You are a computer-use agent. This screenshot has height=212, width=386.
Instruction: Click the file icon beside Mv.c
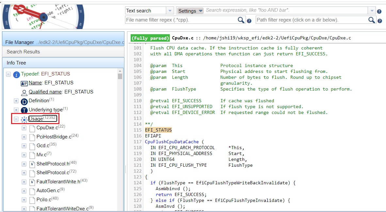tap(32, 155)
